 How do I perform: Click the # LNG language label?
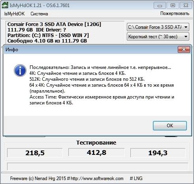click(136, 178)
